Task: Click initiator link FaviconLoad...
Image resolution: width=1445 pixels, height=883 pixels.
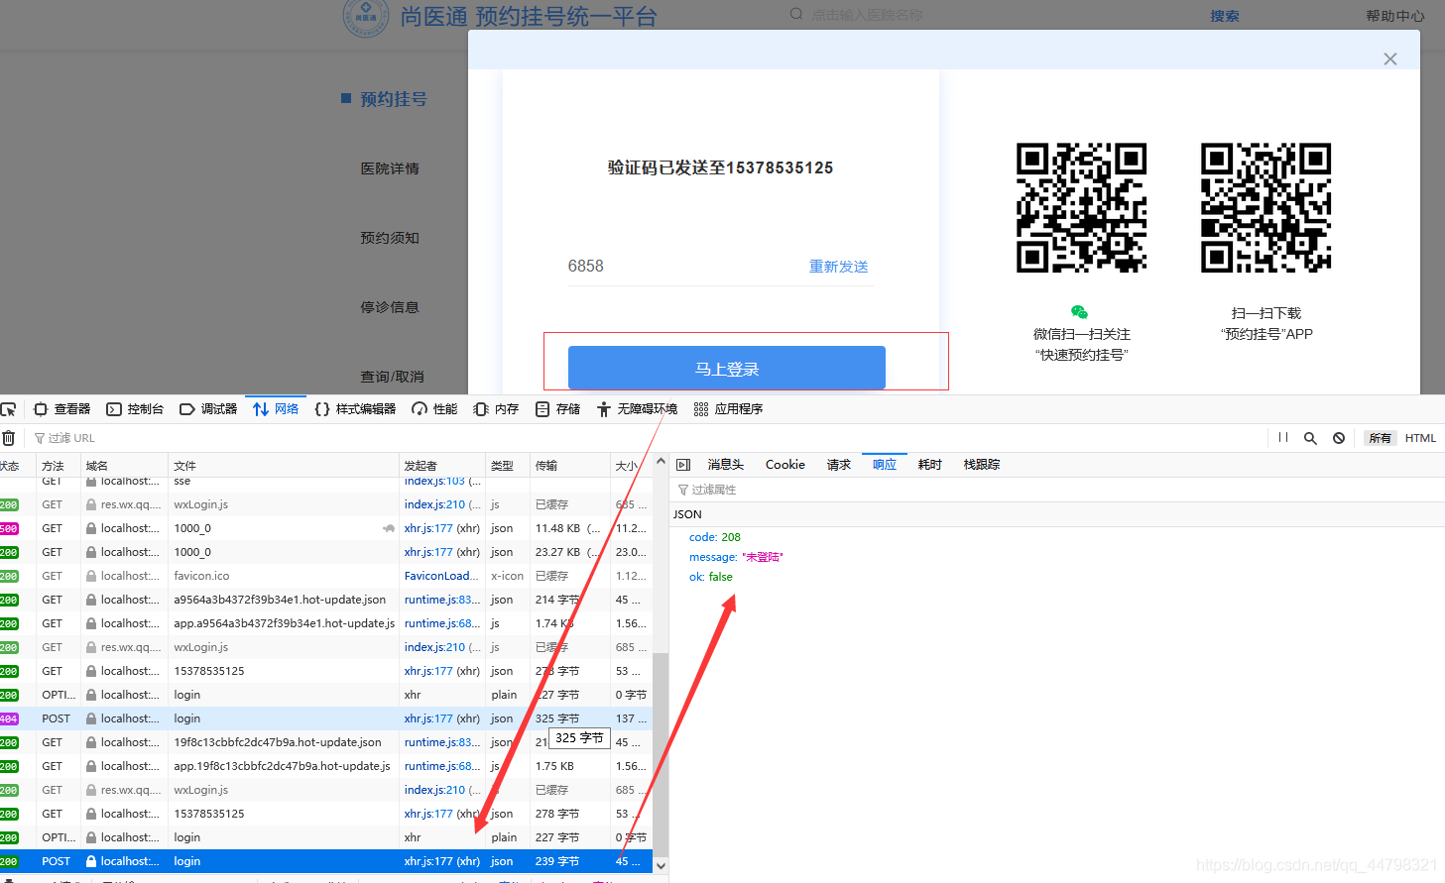Action: 441,576
